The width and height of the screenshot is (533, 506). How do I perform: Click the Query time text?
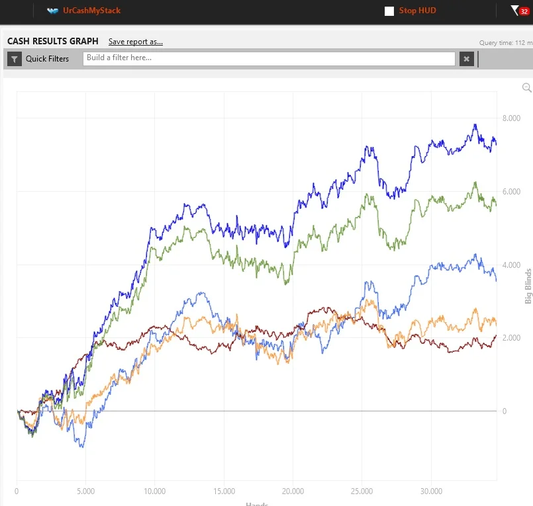(505, 43)
